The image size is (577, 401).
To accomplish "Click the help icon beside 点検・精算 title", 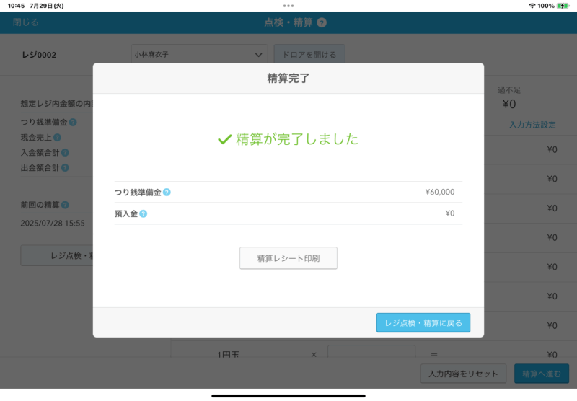I will [x=322, y=22].
